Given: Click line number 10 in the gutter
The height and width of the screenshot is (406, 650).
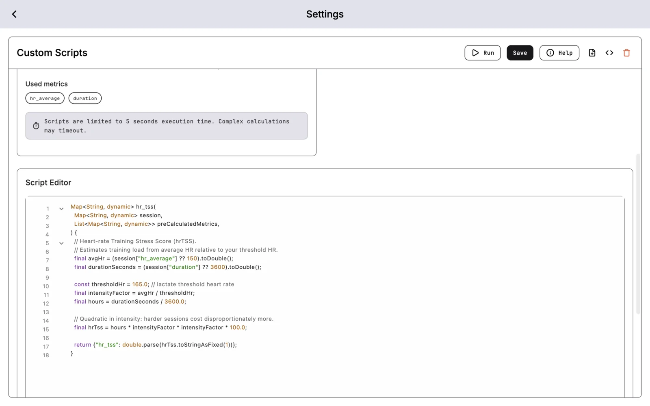Looking at the screenshot, I should pos(46,286).
